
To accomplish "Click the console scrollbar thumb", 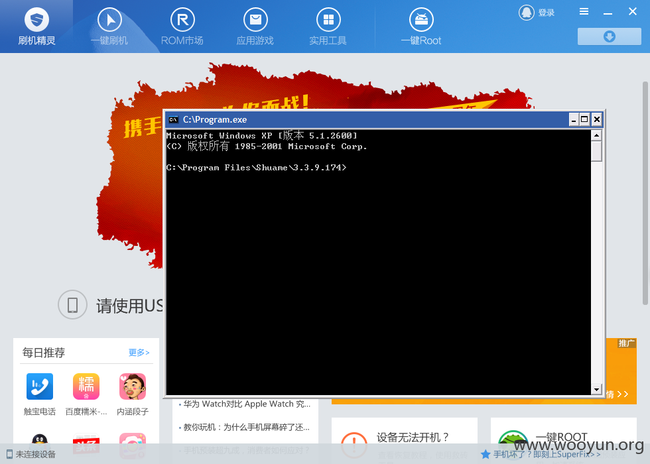I will [596, 151].
